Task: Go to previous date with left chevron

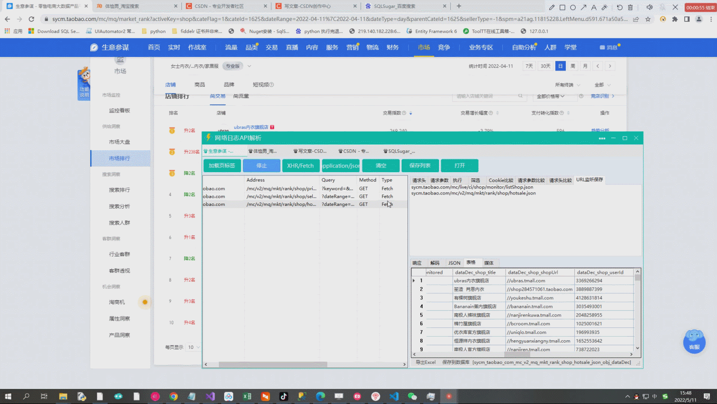Action: pyautogui.click(x=598, y=66)
